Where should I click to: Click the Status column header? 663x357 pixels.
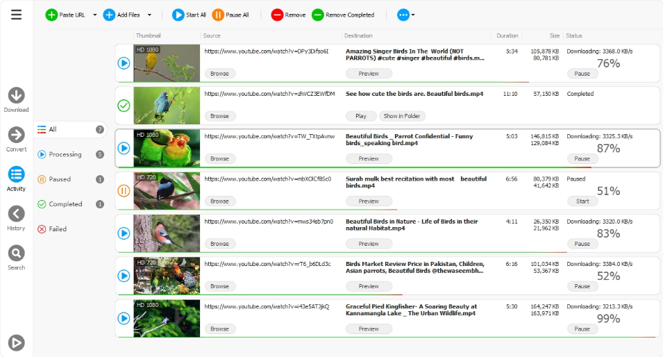[x=573, y=35]
